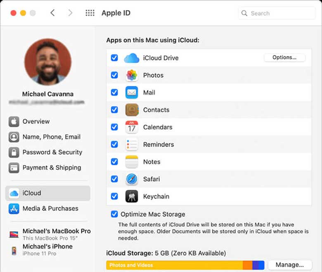This screenshot has height=272, width=322.
Task: Click the Payment & Shipping card icon
Action: (x=14, y=168)
